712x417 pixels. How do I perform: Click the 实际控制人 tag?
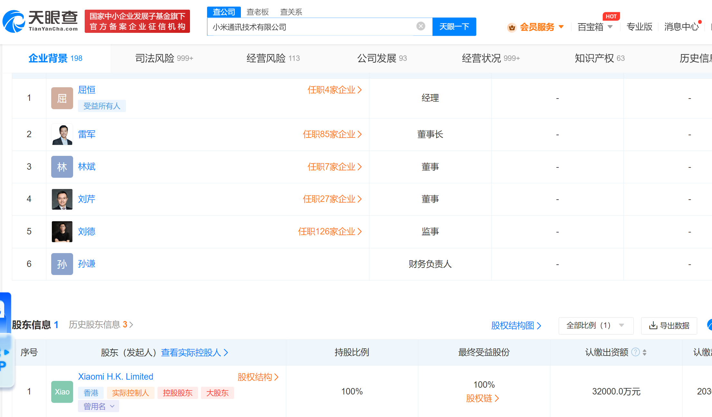click(130, 393)
